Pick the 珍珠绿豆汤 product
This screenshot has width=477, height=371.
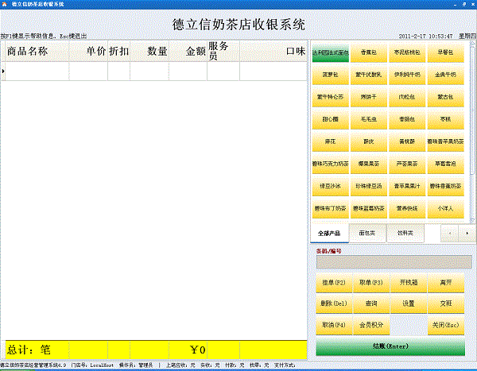click(369, 187)
